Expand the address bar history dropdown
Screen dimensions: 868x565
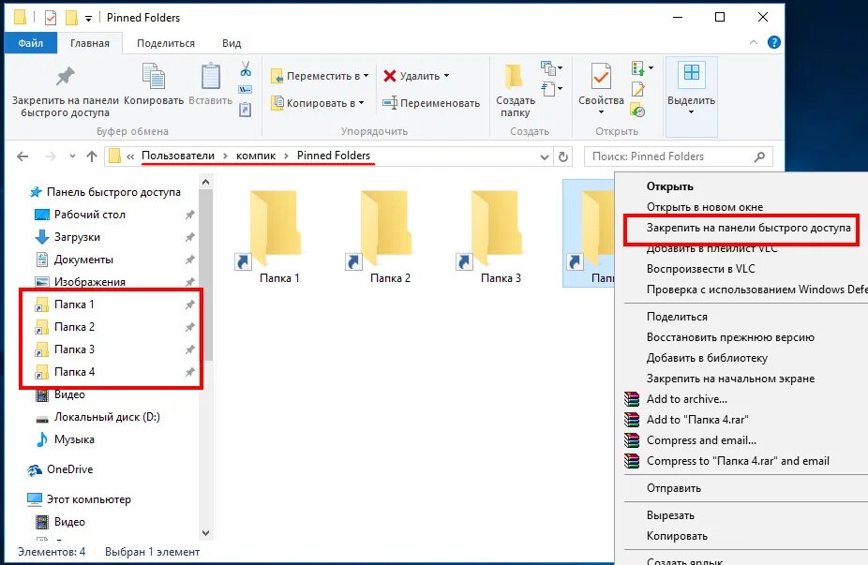point(545,157)
